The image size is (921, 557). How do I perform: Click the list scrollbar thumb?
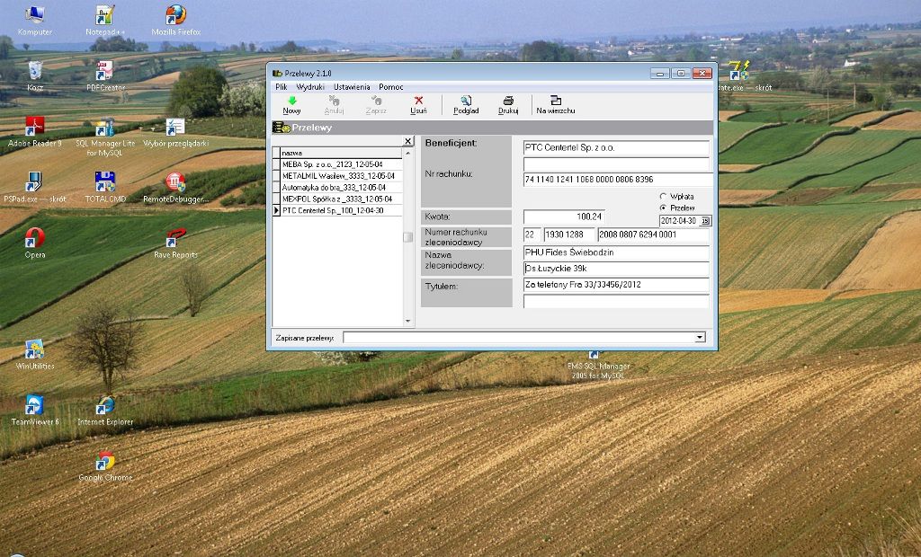(x=408, y=237)
